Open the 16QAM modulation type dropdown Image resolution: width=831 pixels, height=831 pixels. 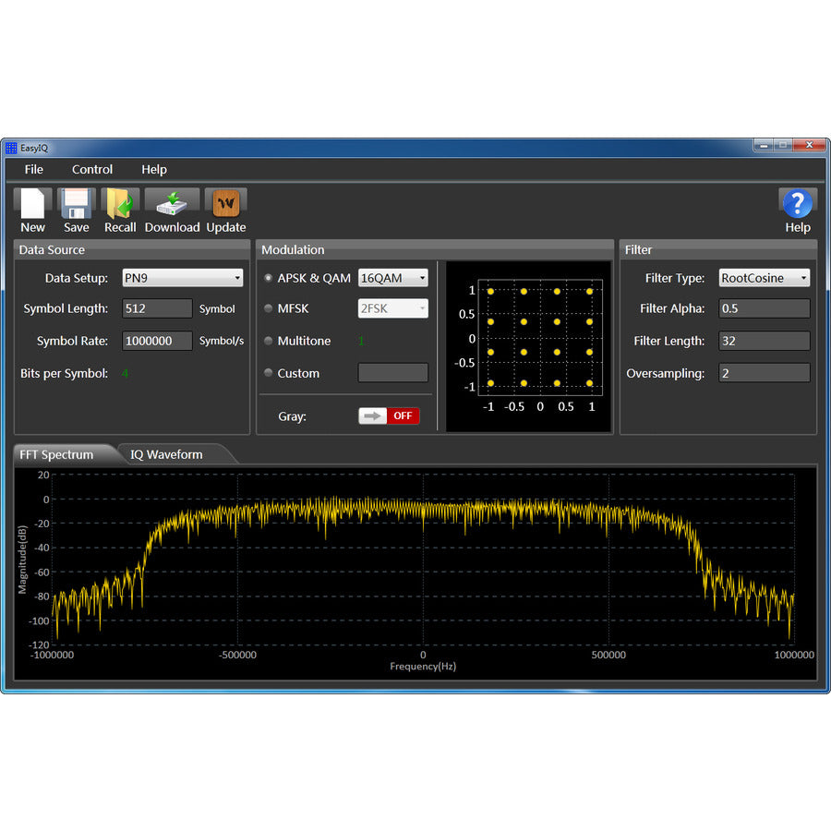click(392, 277)
